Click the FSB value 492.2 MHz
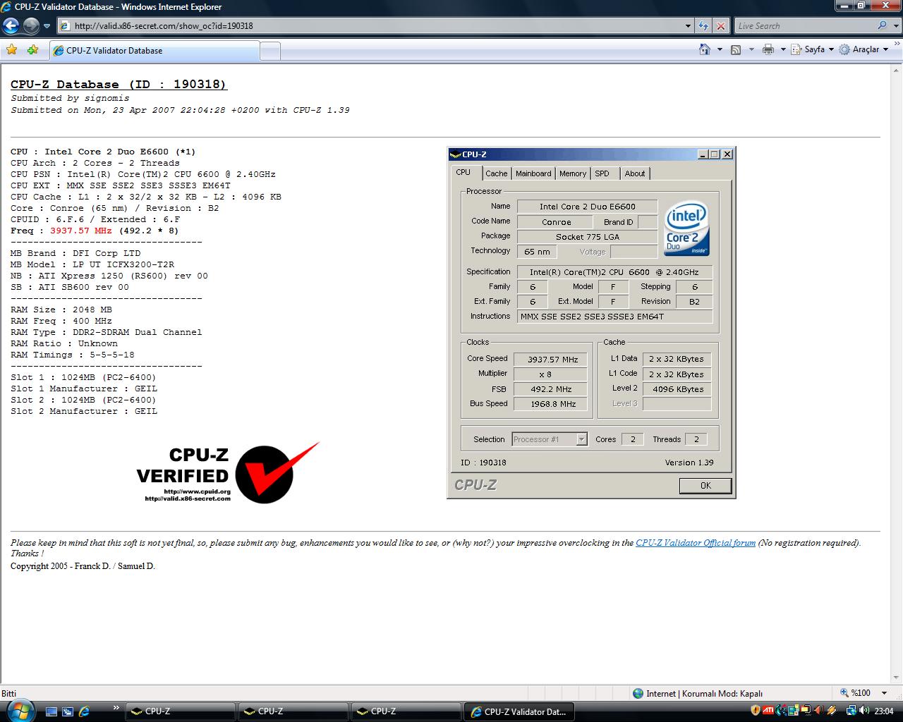 (x=551, y=389)
